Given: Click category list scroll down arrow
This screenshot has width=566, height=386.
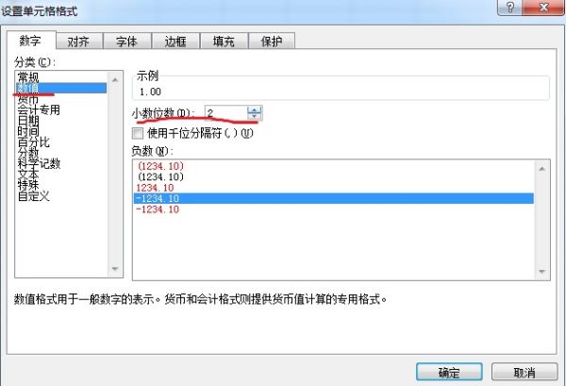Looking at the screenshot, I should click(115, 269).
